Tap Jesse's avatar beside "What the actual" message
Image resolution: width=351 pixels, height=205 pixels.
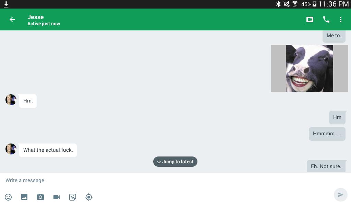pos(11,149)
